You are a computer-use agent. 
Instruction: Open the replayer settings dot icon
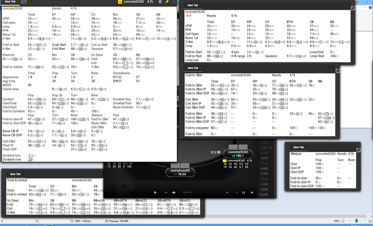tap(252, 192)
